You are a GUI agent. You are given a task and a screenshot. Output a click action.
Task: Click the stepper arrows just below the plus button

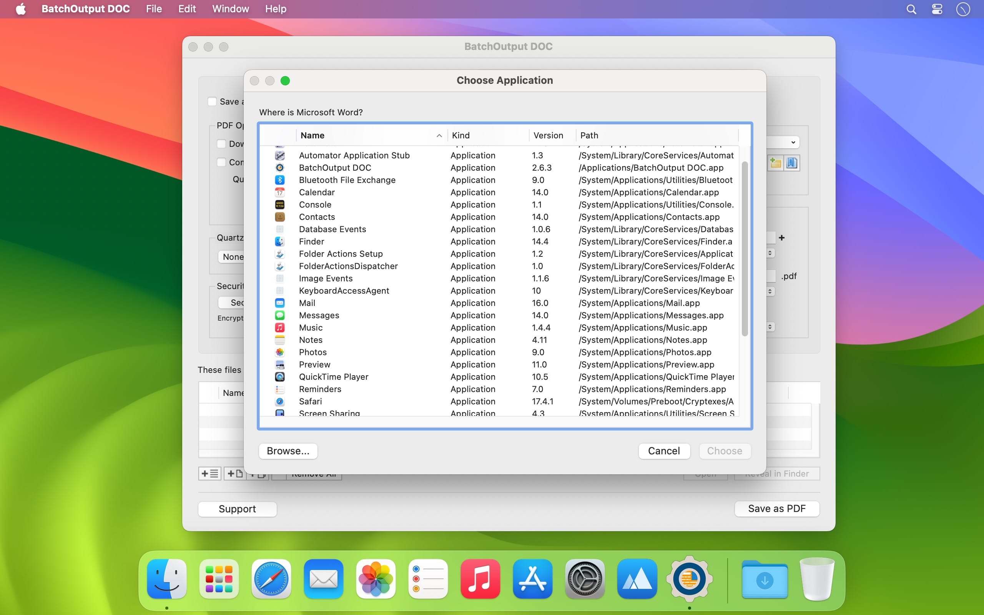[x=770, y=253]
